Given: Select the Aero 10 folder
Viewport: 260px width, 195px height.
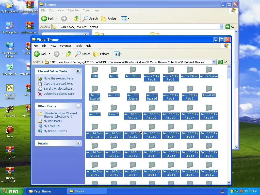Looking at the screenshot, I should (x=113, y=110).
